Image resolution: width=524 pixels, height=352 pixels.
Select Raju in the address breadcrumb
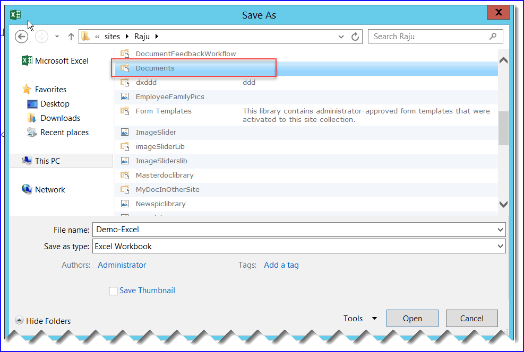click(141, 36)
